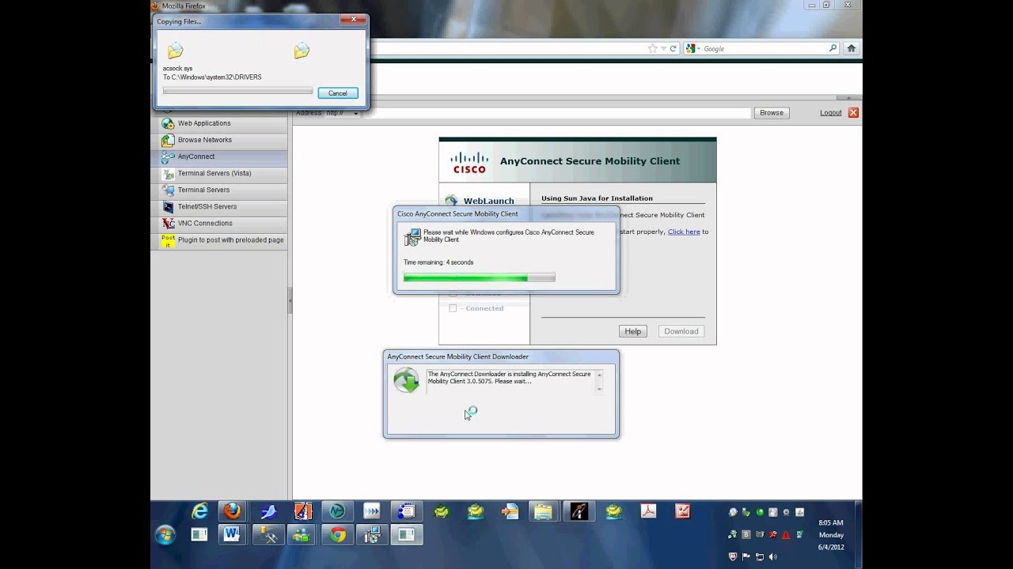Click the Browse button

click(772, 113)
